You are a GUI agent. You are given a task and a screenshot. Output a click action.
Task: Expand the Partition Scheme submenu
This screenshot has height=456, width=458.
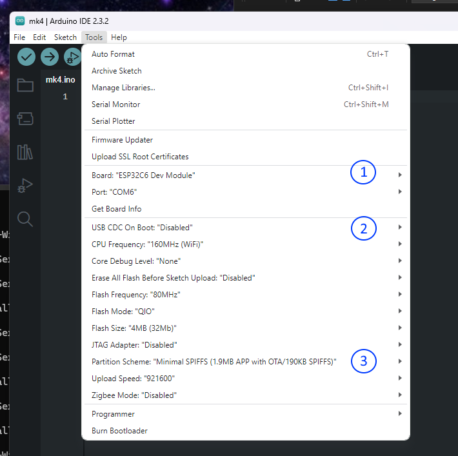[x=245, y=362]
